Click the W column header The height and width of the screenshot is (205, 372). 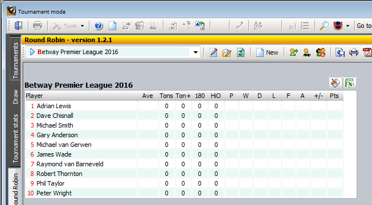pos(246,96)
